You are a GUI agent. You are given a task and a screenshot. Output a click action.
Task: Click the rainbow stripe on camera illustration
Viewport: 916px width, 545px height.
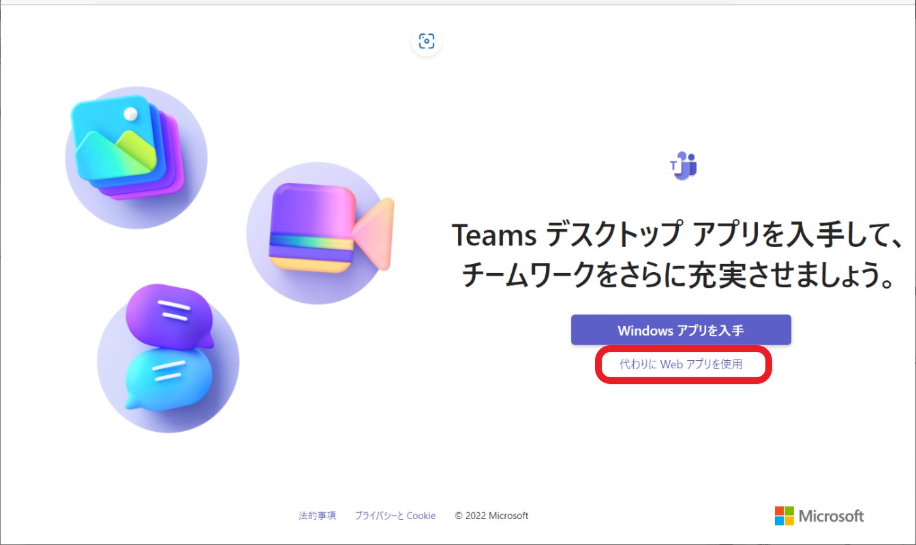(310, 242)
